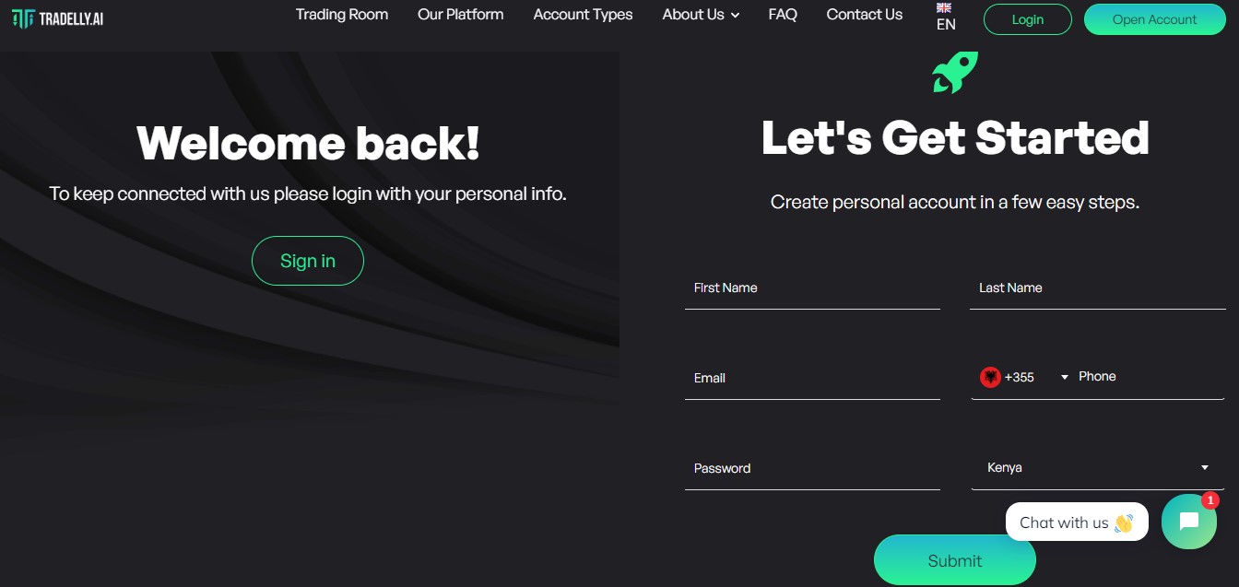
Task: Click the Open Account button
Action: click(x=1154, y=19)
